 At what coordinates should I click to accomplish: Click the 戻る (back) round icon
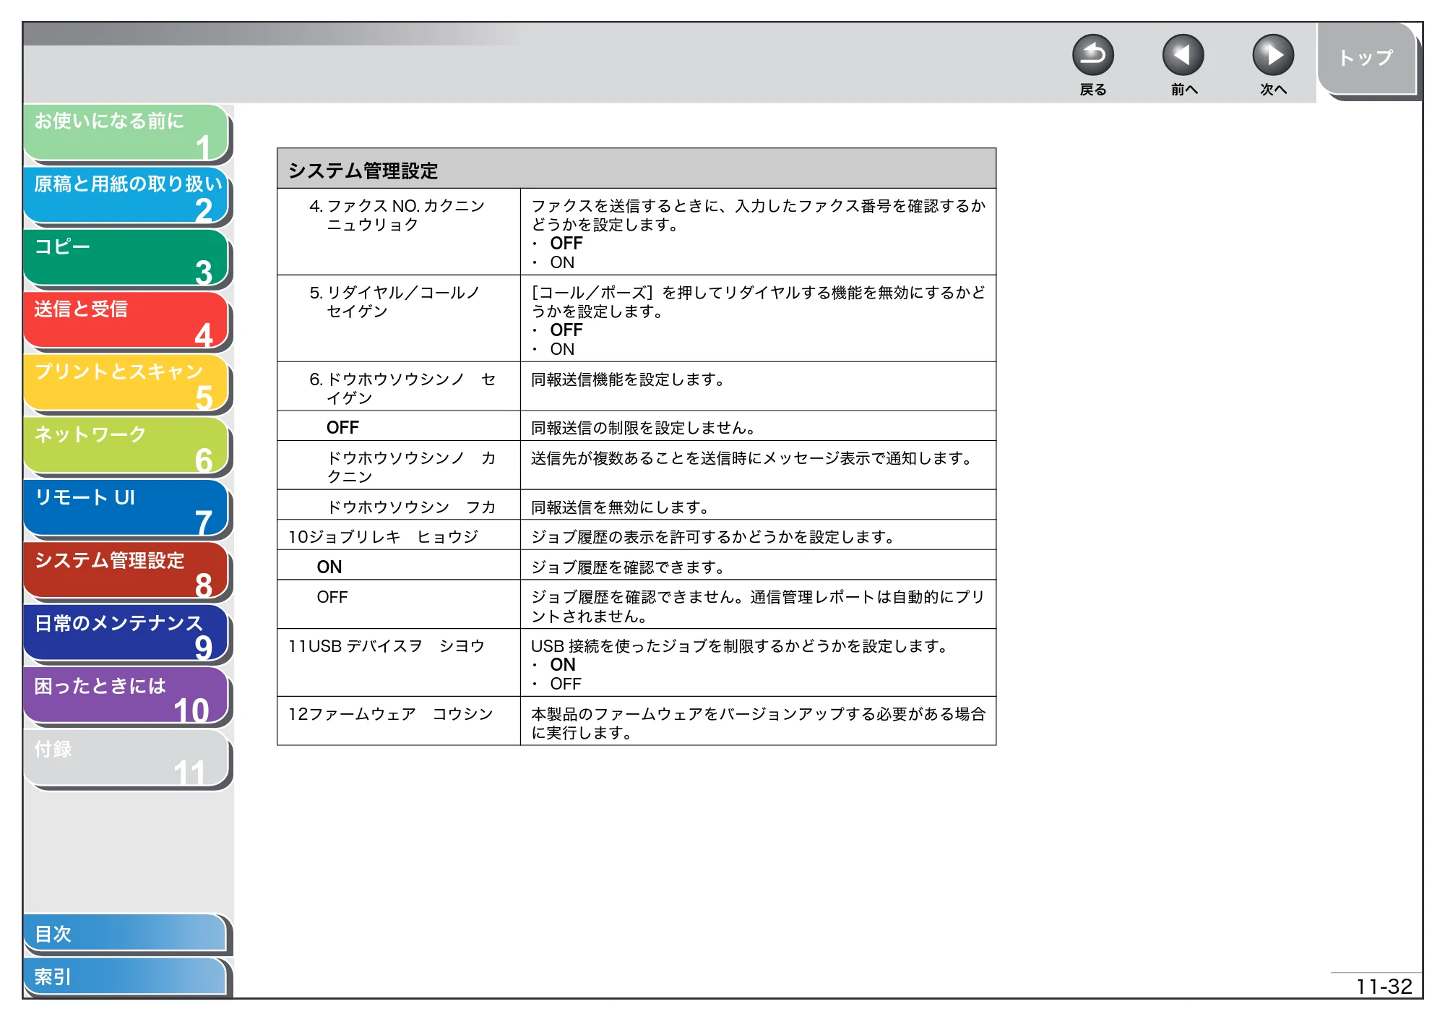(1092, 55)
